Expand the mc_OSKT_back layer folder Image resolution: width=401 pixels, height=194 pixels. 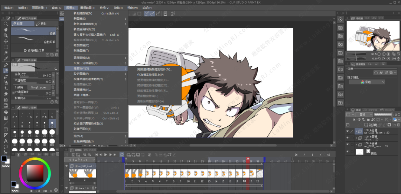(356, 145)
